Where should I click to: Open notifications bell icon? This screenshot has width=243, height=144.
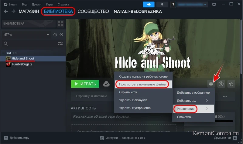[162, 5]
